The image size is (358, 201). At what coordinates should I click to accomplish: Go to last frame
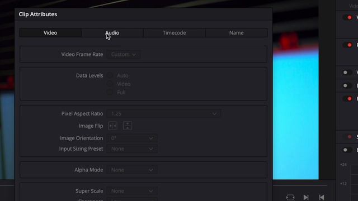pos(306,197)
